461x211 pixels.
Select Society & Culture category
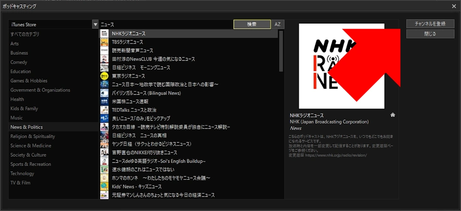point(53,155)
